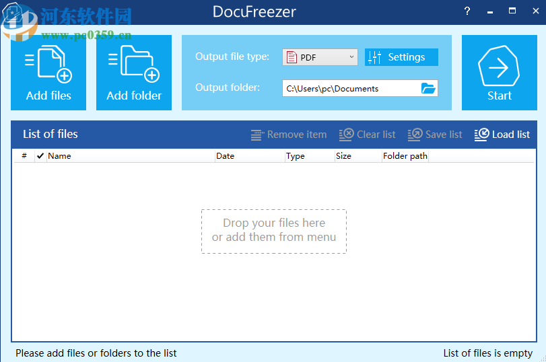Click the Add folder button
Screen dimensions: 546x362
[134, 73]
